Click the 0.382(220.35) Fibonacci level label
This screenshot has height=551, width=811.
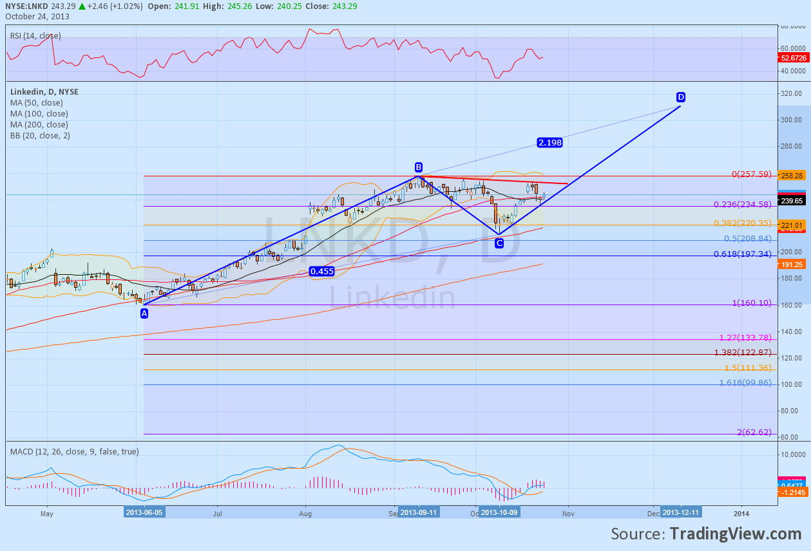(743, 223)
